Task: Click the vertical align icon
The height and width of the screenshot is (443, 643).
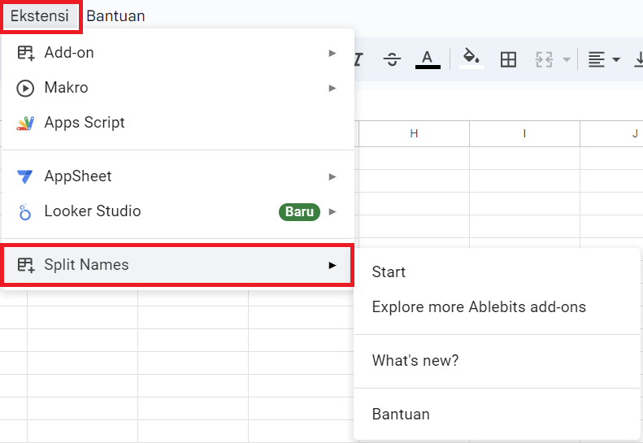Action: 638,60
